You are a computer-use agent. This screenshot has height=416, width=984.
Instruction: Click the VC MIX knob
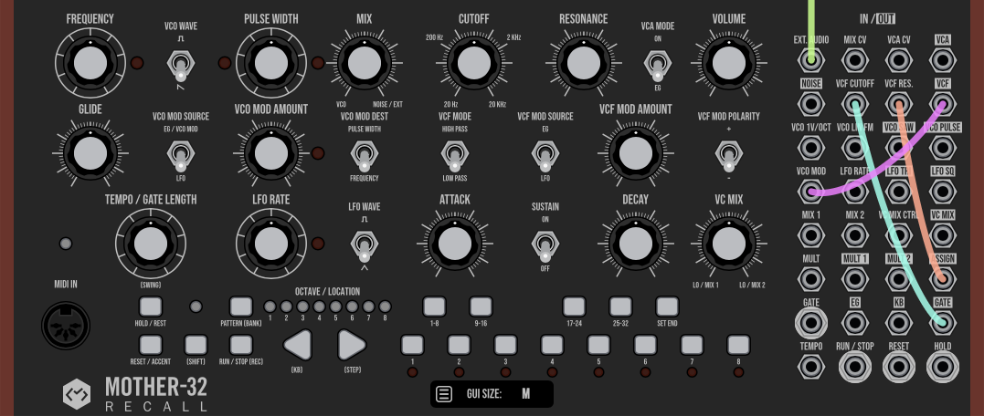click(728, 243)
